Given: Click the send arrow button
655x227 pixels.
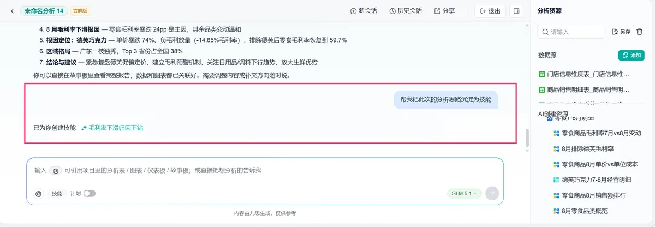Looking at the screenshot, I should click(492, 194).
